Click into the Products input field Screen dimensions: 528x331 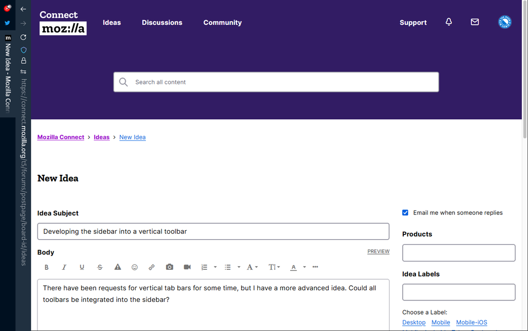pyautogui.click(x=459, y=253)
